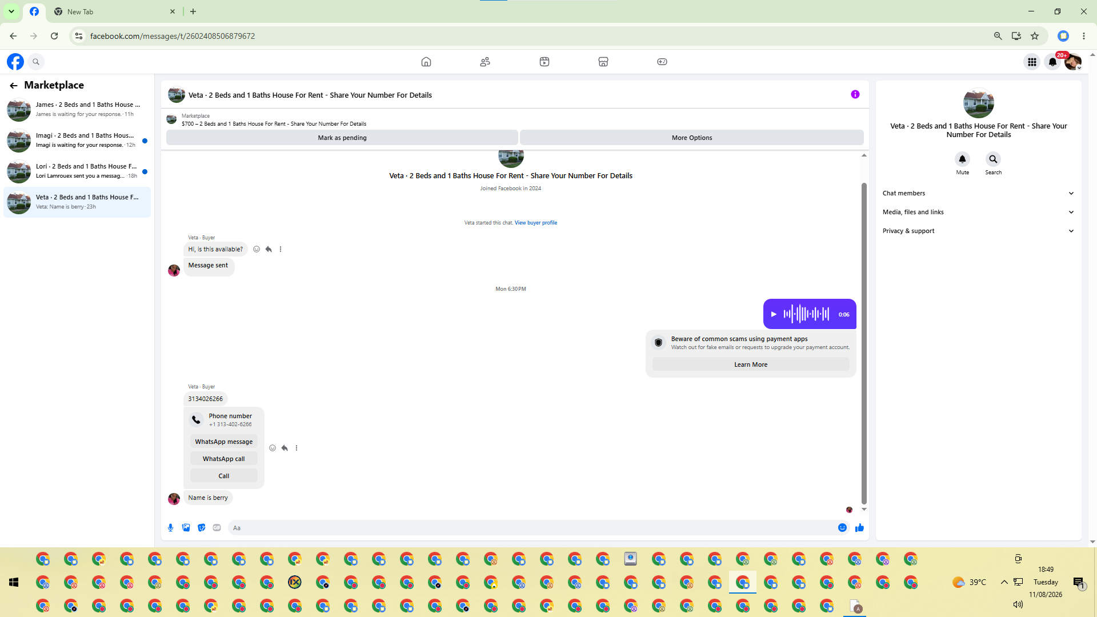Expand the Privacy & support section
Viewport: 1097px width, 617px height.
[x=978, y=231]
